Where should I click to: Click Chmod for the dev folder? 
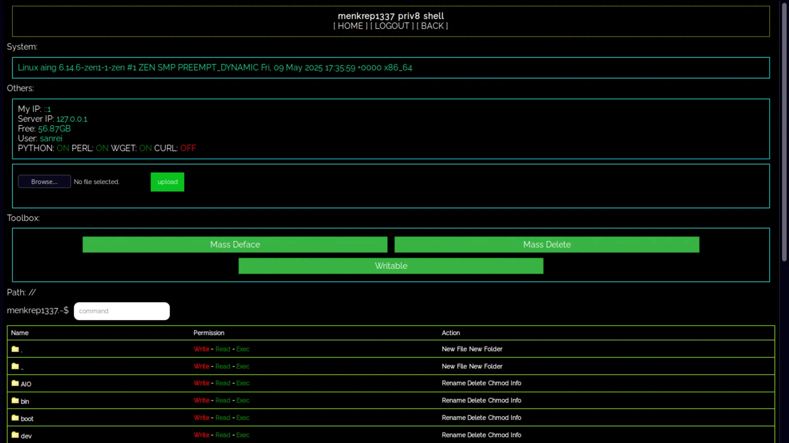(498, 435)
